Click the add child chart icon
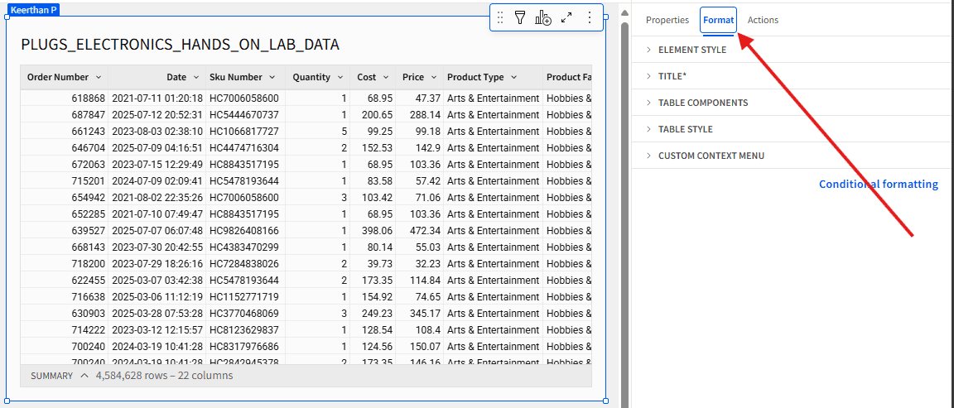Image resolution: width=954 pixels, height=408 pixels. coord(543,17)
